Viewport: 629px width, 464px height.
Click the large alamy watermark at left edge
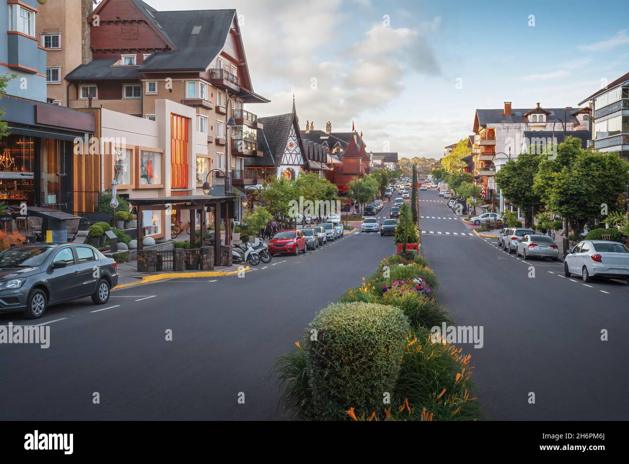tap(24, 335)
